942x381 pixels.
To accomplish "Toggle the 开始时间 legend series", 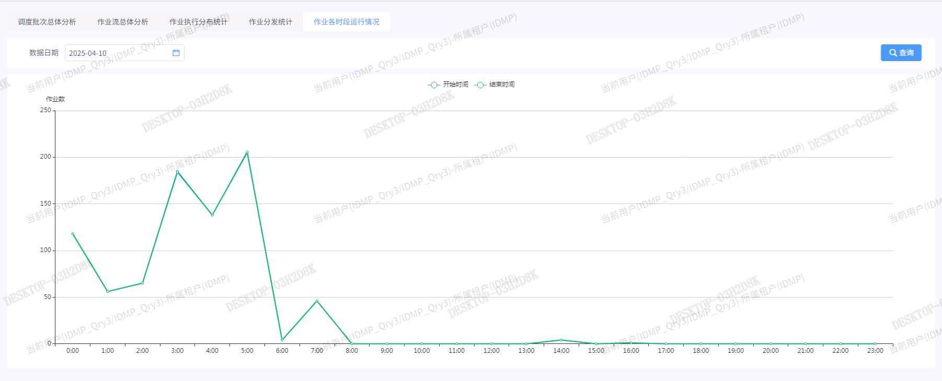I will [x=448, y=85].
